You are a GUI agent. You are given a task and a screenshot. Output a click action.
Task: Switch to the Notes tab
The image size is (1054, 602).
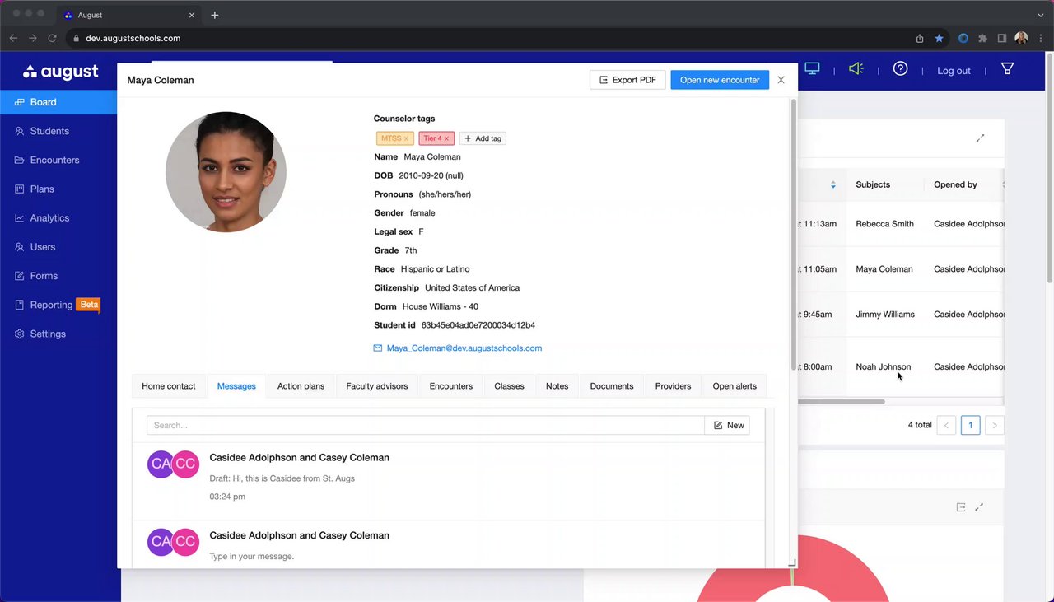557,386
